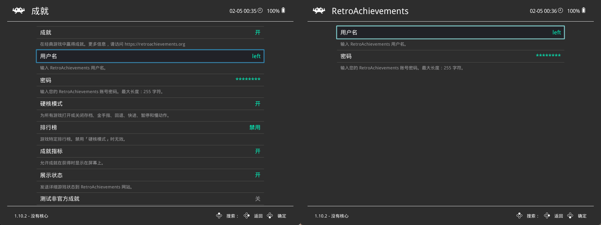601x225 pixels.
Task: Click 确定 label in the 成就 screen footer
Action: coord(282,216)
